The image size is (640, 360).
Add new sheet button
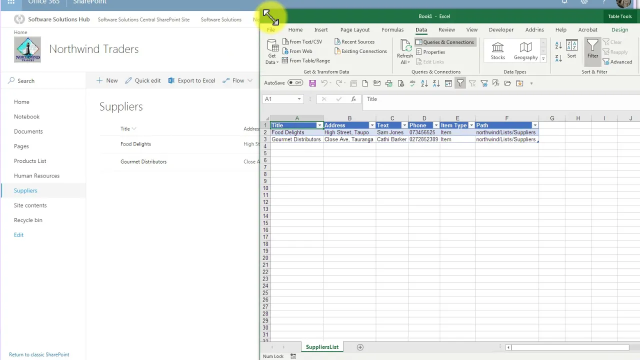[360, 347]
